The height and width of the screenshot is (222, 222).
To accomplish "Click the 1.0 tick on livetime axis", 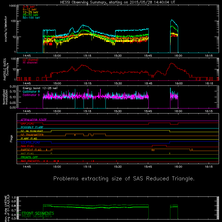I will point(14,197).
